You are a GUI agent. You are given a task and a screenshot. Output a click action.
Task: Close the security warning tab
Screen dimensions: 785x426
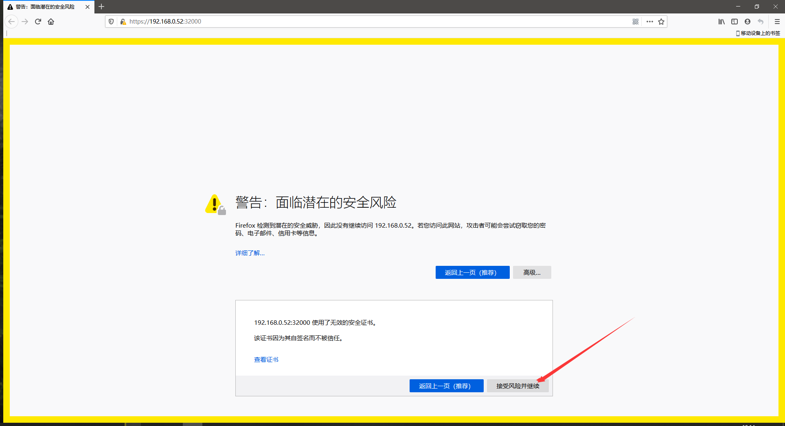(x=88, y=7)
